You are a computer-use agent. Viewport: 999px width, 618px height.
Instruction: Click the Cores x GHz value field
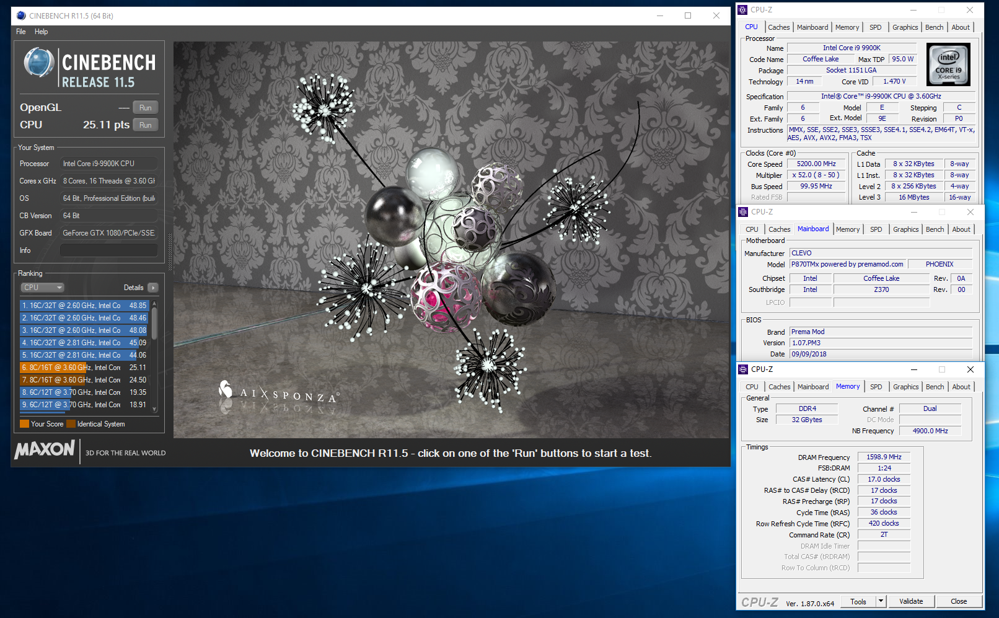[108, 181]
